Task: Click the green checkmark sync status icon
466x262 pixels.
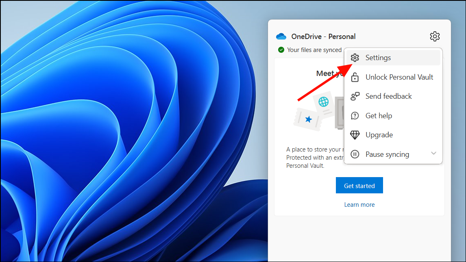Action: pyautogui.click(x=281, y=50)
